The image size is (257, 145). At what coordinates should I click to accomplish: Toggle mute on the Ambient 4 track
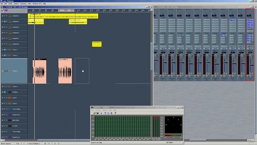coord(5,21)
